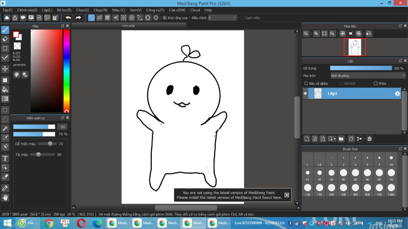Image resolution: width=408 pixels, height=229 pixels.
Task: Pick the Bucket fill tool
Action: click(5, 89)
